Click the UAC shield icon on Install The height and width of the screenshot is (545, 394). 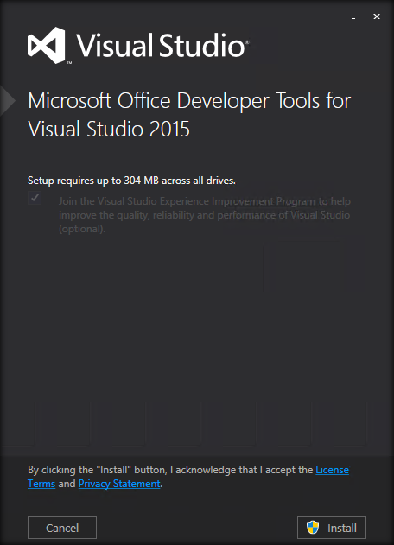pyautogui.click(x=313, y=527)
